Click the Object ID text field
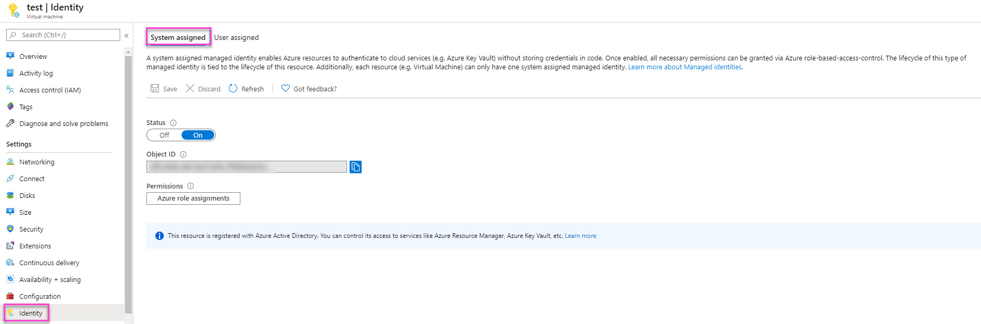The image size is (981, 324). (x=247, y=167)
